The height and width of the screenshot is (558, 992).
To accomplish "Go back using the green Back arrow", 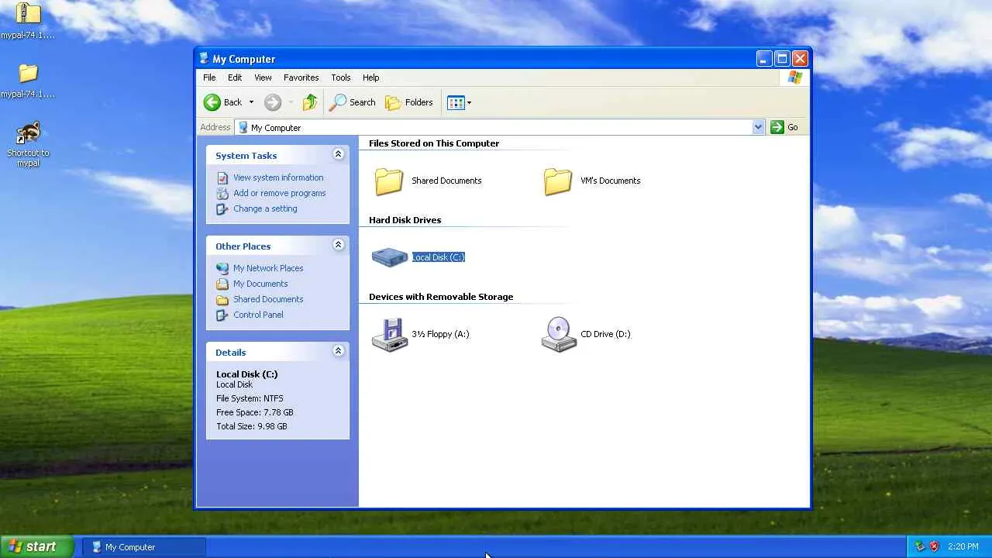I will coord(212,102).
